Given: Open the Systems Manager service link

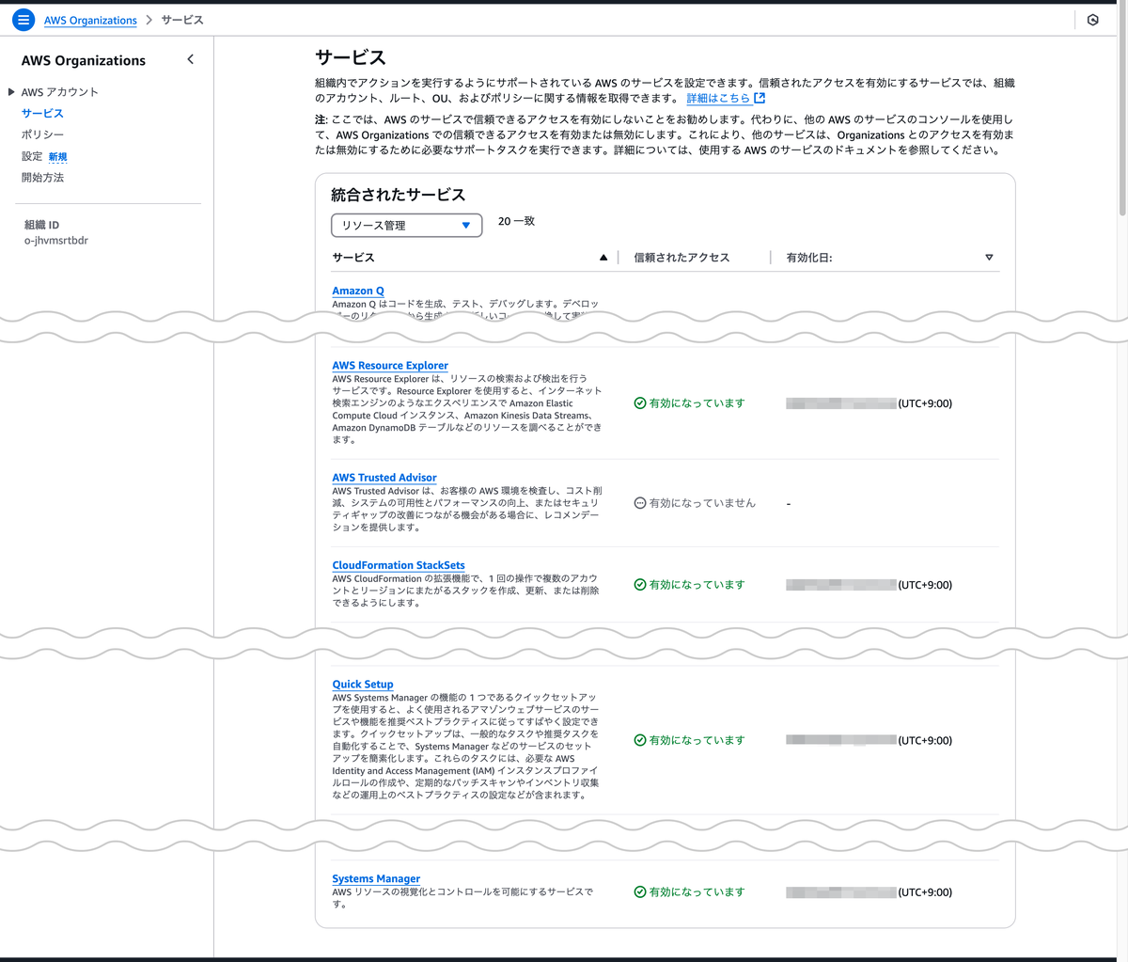Looking at the screenshot, I should pos(376,879).
